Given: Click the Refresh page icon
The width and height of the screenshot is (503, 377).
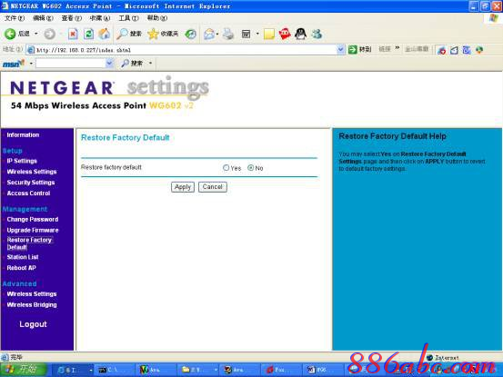Looking at the screenshot, I should pos(88,34).
